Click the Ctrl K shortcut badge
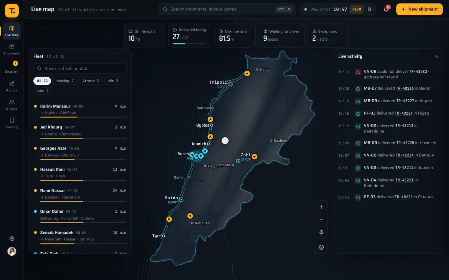 point(284,9)
